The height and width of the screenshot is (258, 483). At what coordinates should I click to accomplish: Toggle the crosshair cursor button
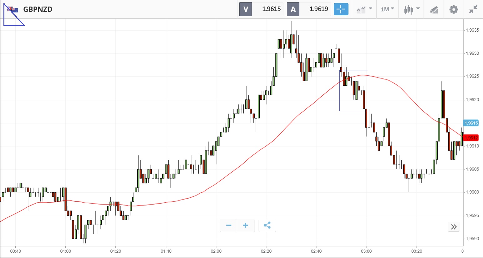341,9
